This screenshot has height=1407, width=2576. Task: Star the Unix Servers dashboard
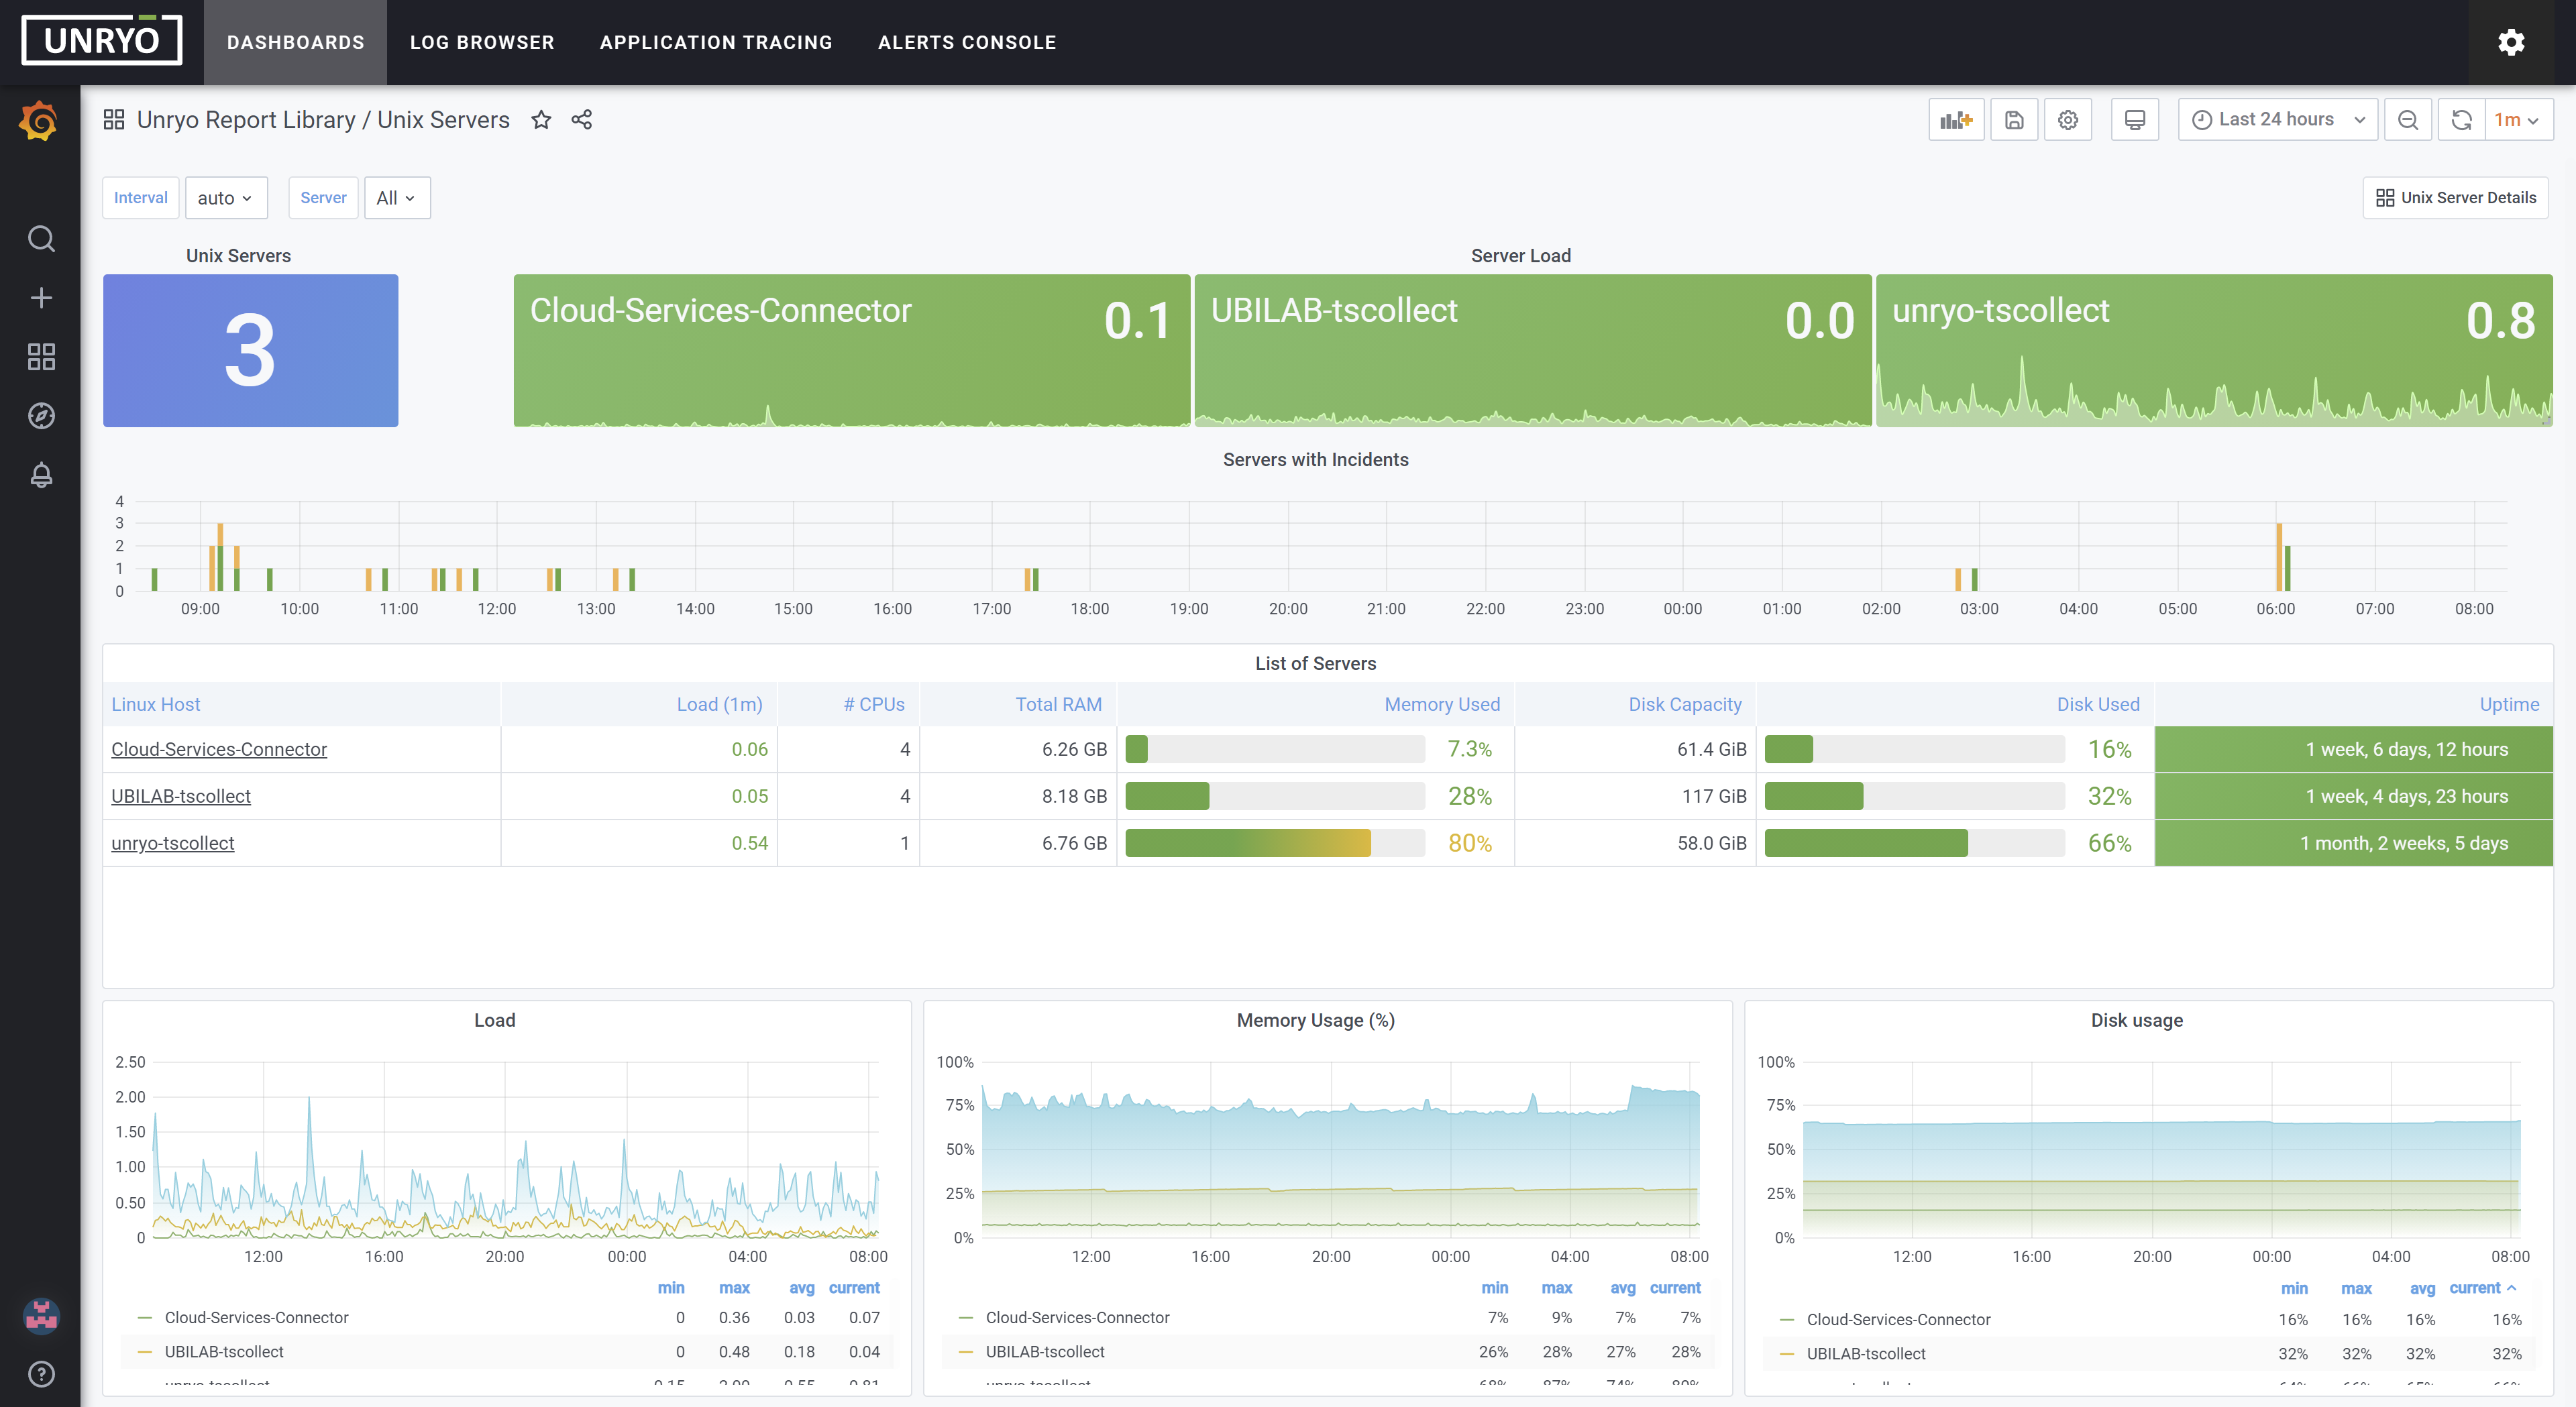pyautogui.click(x=541, y=120)
